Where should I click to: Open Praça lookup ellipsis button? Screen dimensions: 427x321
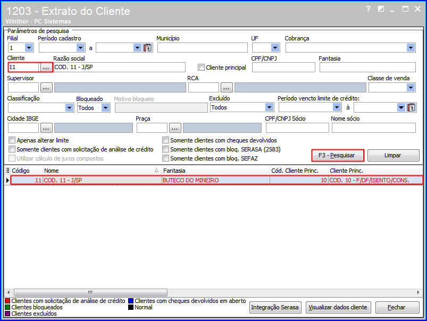point(175,128)
